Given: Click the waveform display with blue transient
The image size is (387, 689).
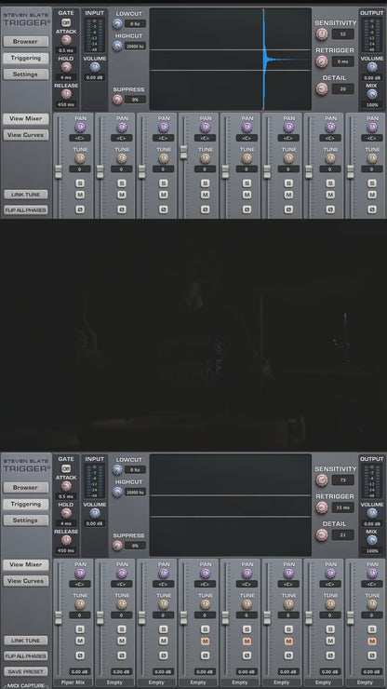Looking at the screenshot, I should tap(230, 60).
